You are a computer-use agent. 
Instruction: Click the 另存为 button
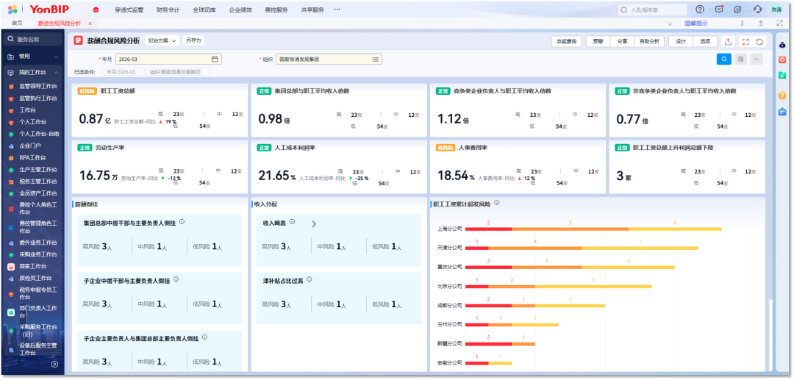point(193,40)
